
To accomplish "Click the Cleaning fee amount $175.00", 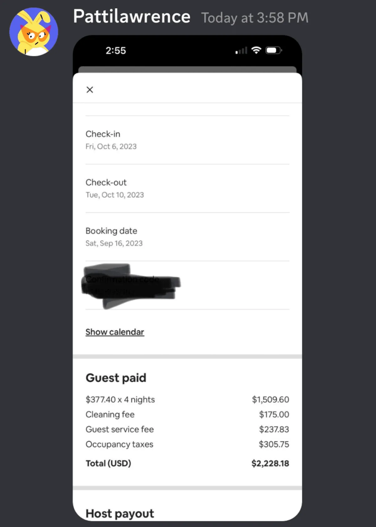I will 274,414.
